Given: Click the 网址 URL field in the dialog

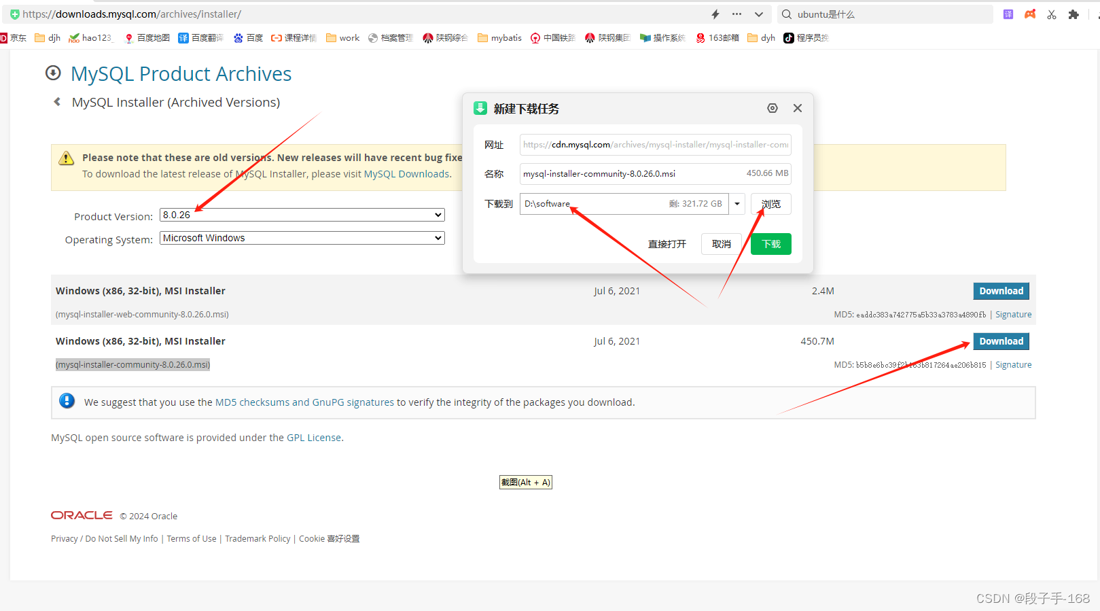Looking at the screenshot, I should coord(656,145).
